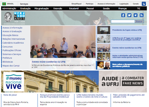Open Acesso à Informação in top bar
The width and height of the screenshot is (149, 107).
click(106, 4)
